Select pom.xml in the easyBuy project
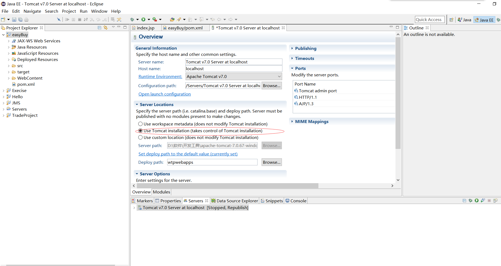The height and width of the screenshot is (266, 501). (x=23, y=84)
